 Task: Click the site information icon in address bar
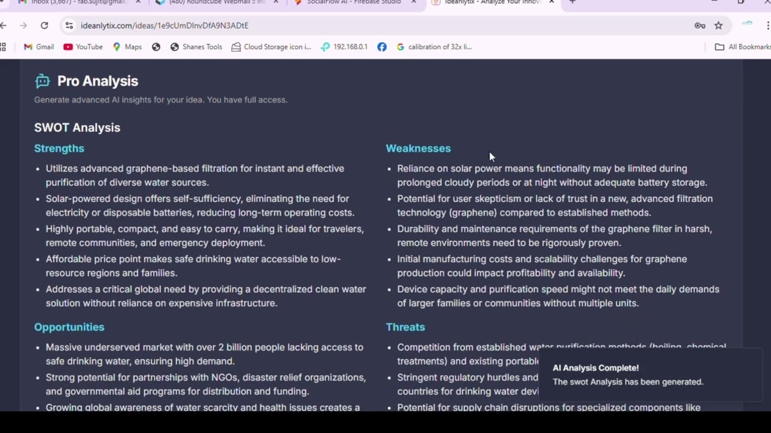coord(69,25)
